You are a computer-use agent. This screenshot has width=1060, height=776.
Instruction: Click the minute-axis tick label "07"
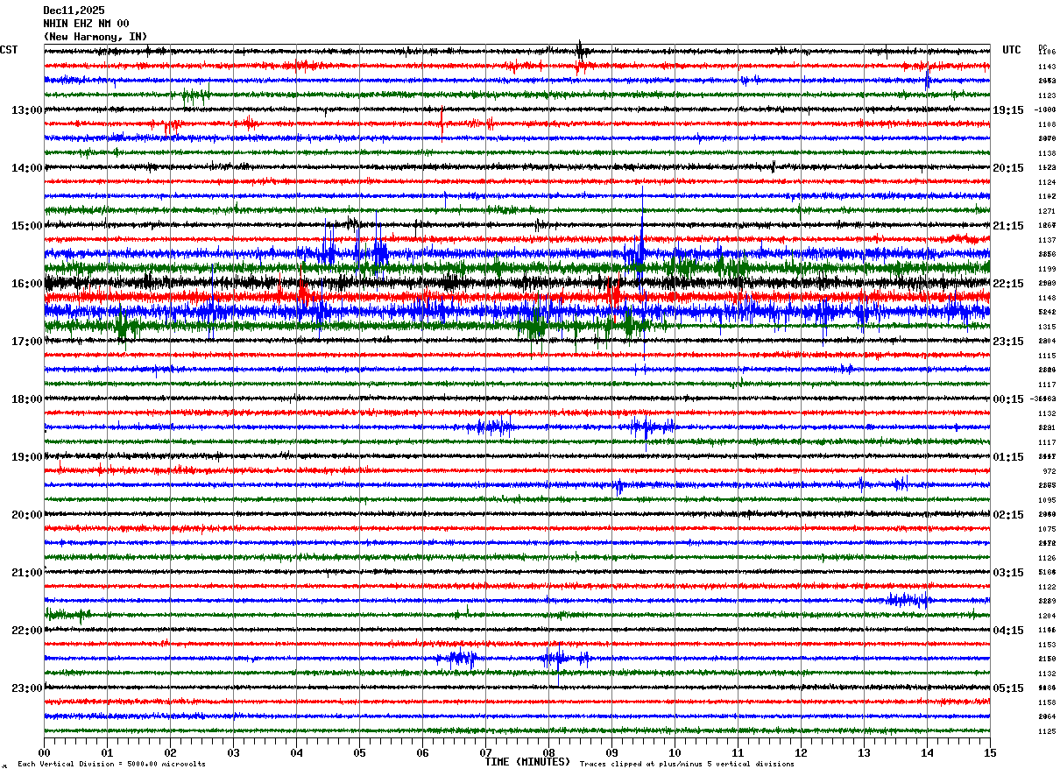click(485, 752)
